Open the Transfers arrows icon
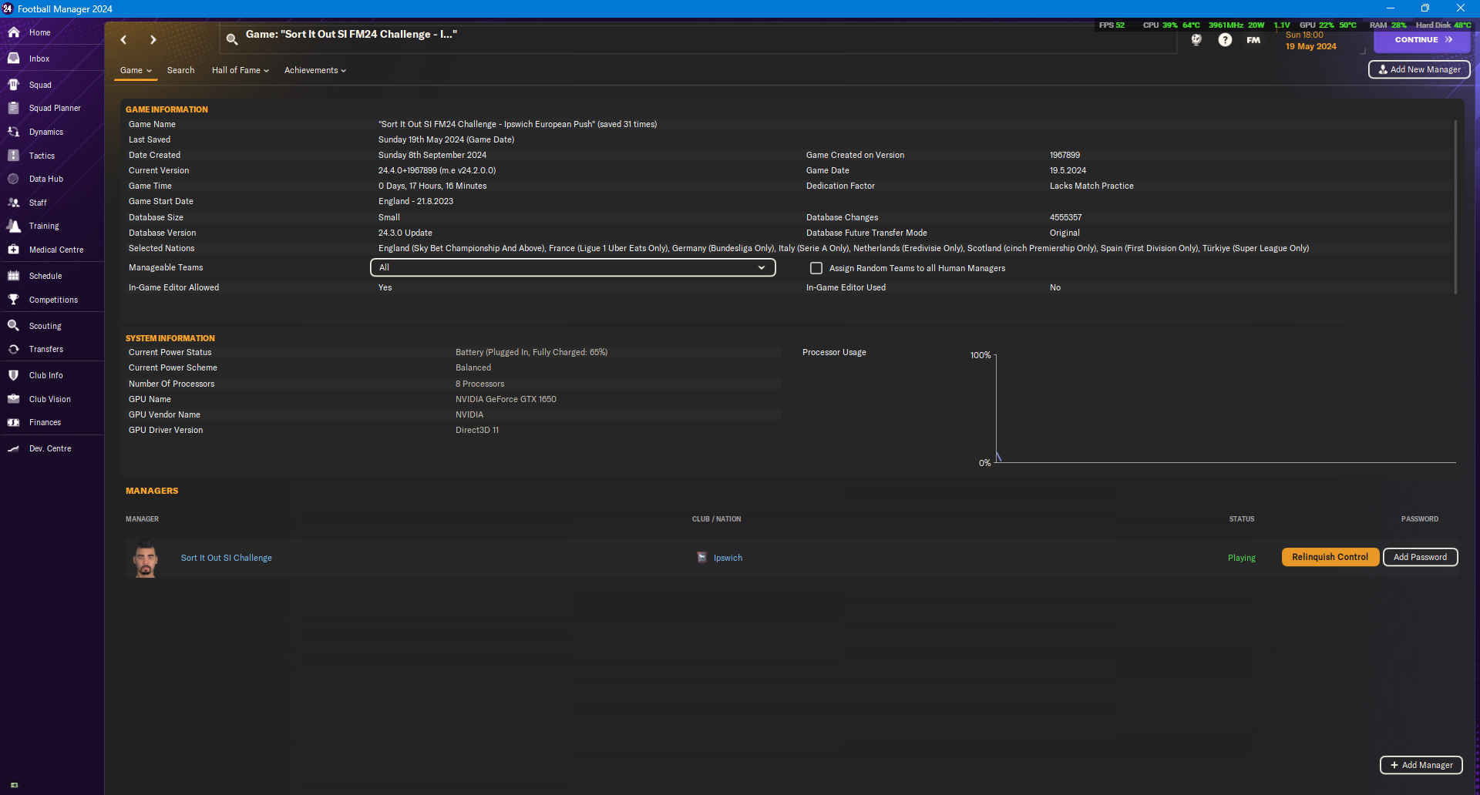The width and height of the screenshot is (1480, 795). pyautogui.click(x=13, y=349)
